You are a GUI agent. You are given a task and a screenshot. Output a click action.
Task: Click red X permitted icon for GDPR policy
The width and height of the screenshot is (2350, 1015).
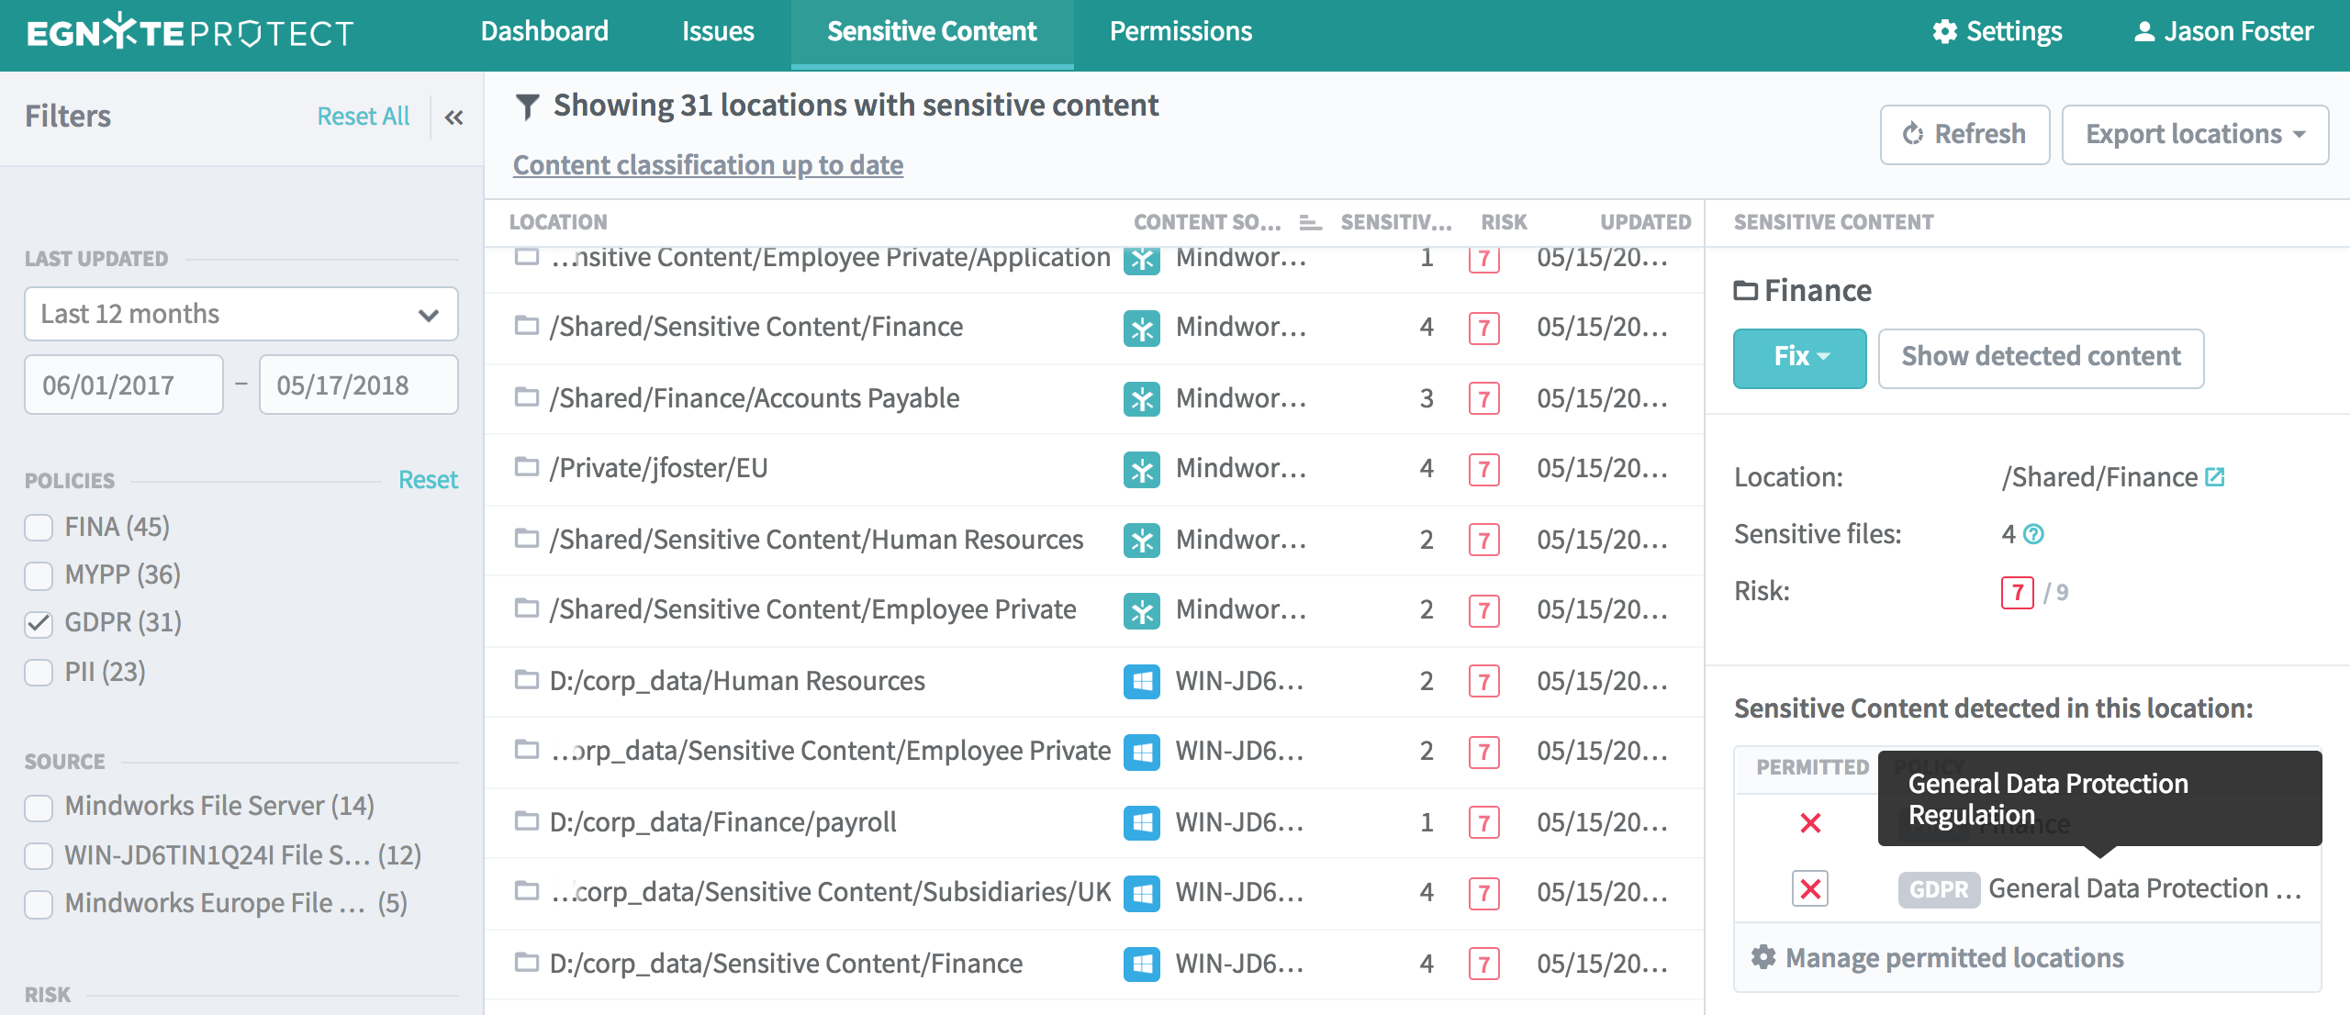click(x=1809, y=888)
